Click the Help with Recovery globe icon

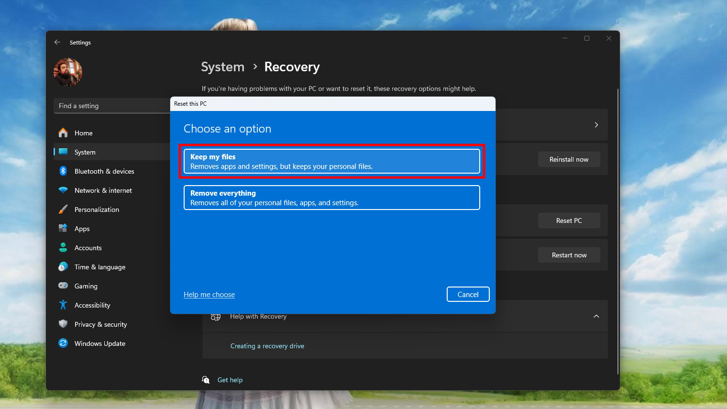click(x=216, y=316)
